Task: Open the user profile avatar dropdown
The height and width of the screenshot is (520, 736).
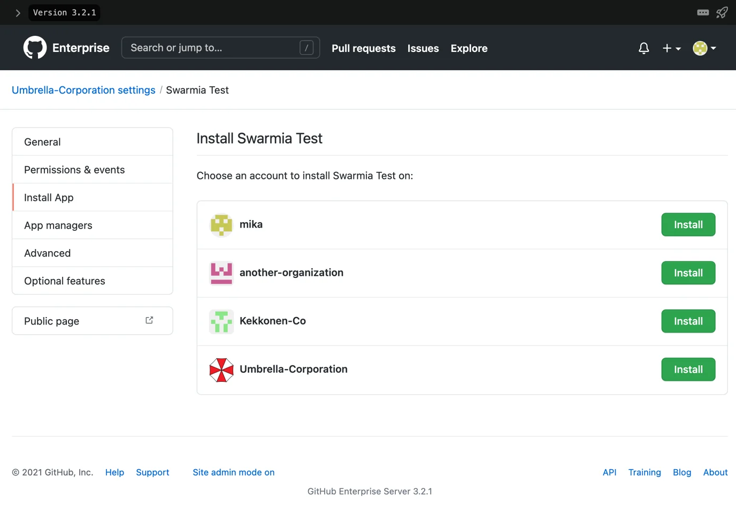Action: (x=704, y=48)
